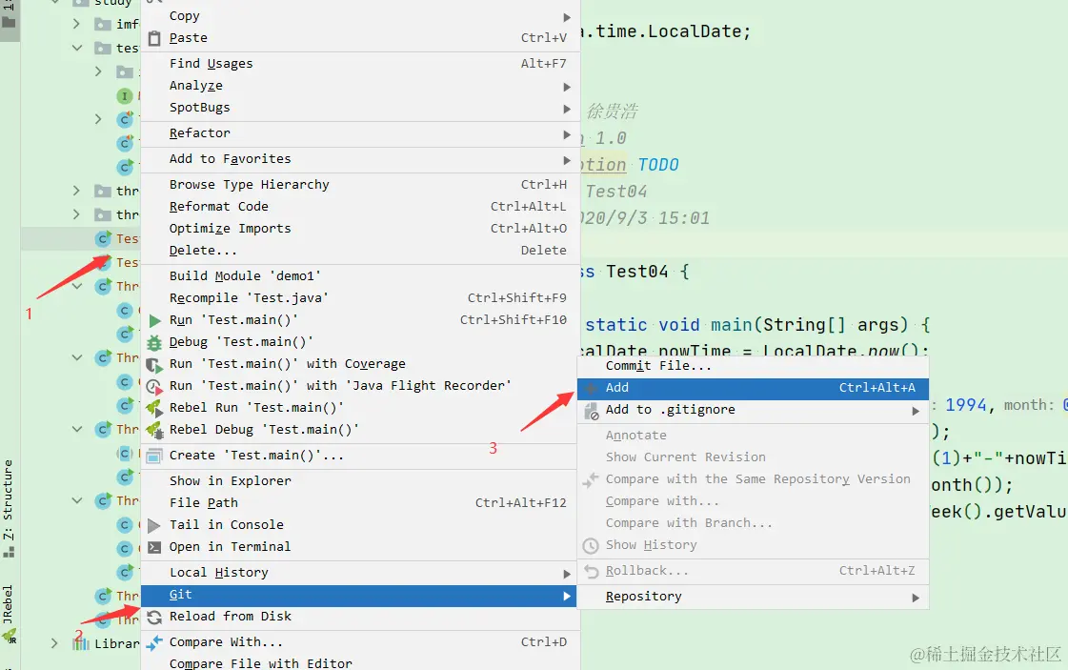Open the Repository submenu
Viewport: 1068px width, 670px height.
[754, 597]
